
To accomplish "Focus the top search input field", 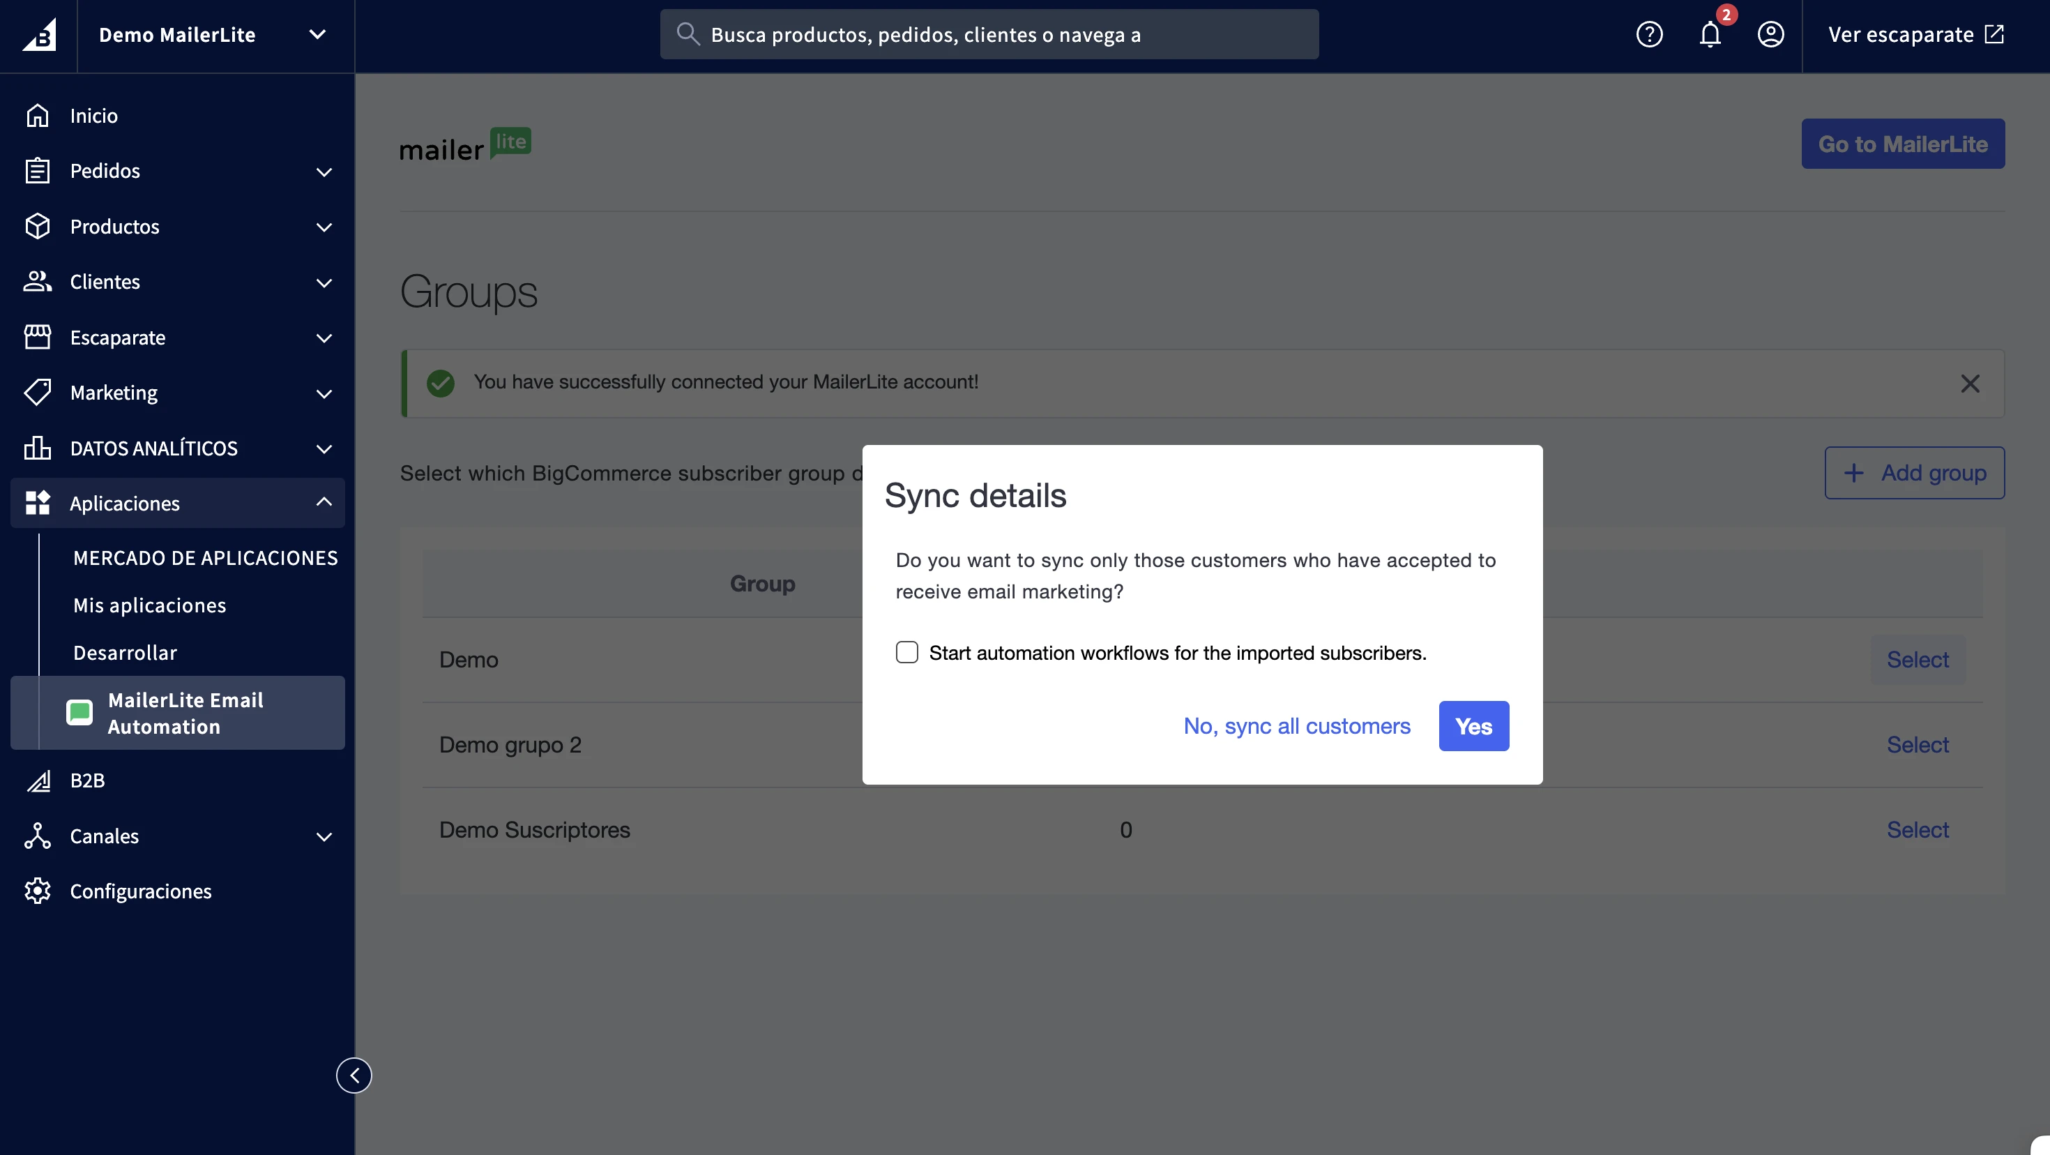I will click(989, 34).
